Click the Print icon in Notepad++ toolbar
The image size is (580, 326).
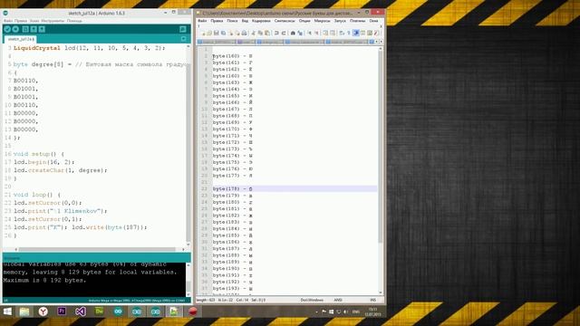tap(244, 33)
